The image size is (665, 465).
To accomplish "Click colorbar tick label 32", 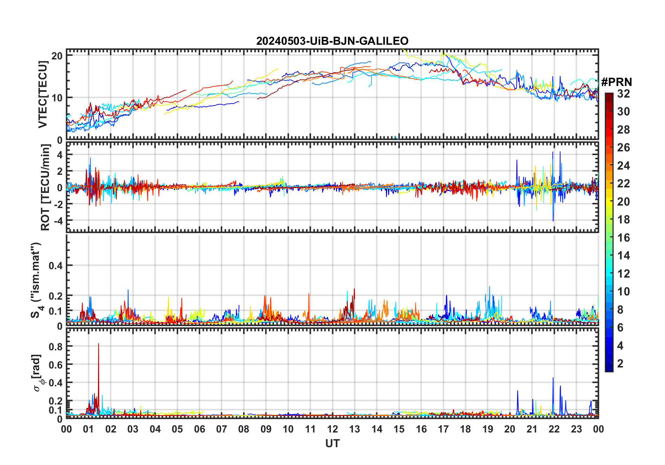I will pyautogui.click(x=623, y=93).
